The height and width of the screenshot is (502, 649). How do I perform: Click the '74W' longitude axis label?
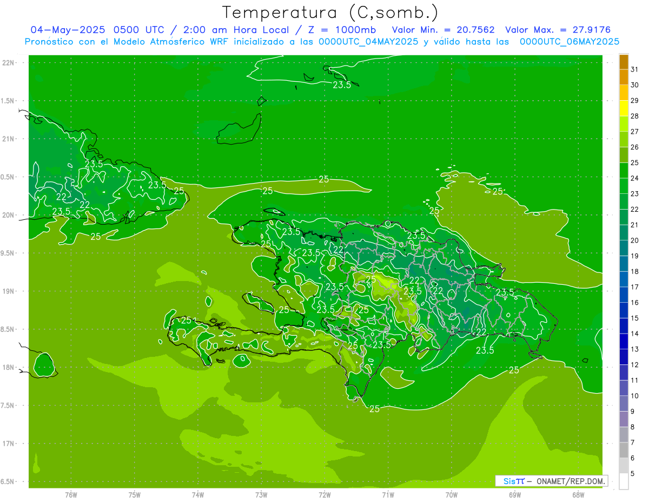tap(198, 495)
